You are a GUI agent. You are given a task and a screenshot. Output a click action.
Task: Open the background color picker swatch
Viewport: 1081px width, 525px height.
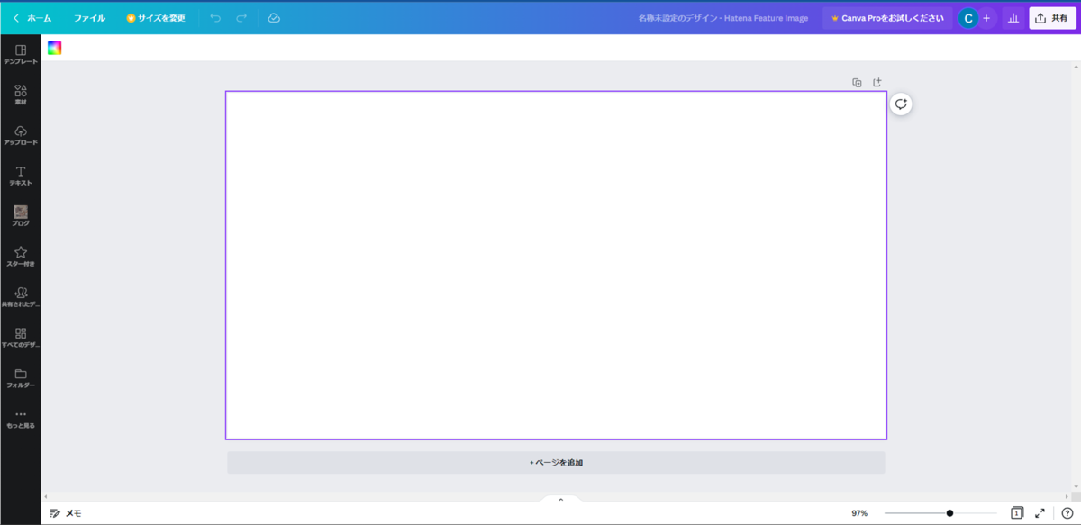click(55, 49)
